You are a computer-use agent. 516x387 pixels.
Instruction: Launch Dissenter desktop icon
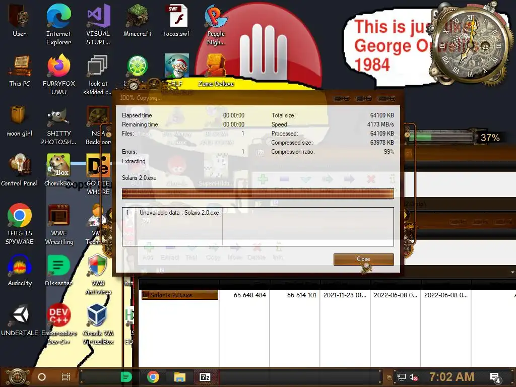[x=58, y=270]
